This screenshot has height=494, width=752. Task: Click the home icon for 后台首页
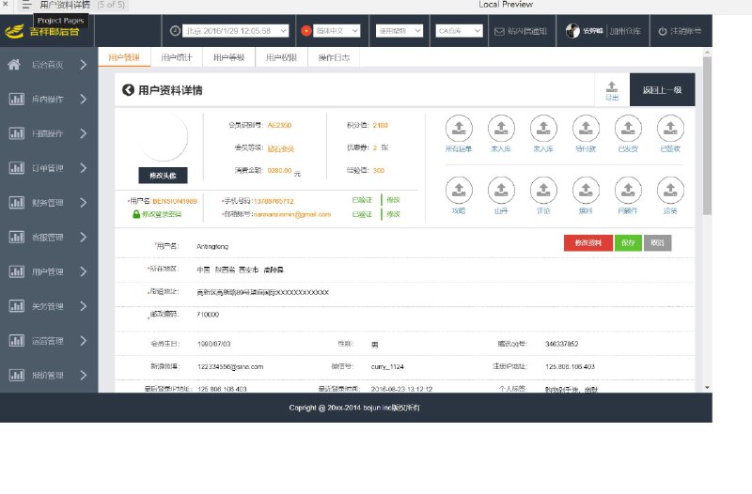[x=14, y=65]
